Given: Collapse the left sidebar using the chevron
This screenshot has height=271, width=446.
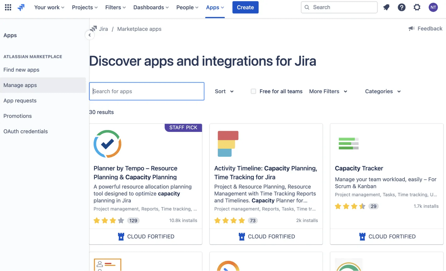Looking at the screenshot, I should [x=90, y=35].
